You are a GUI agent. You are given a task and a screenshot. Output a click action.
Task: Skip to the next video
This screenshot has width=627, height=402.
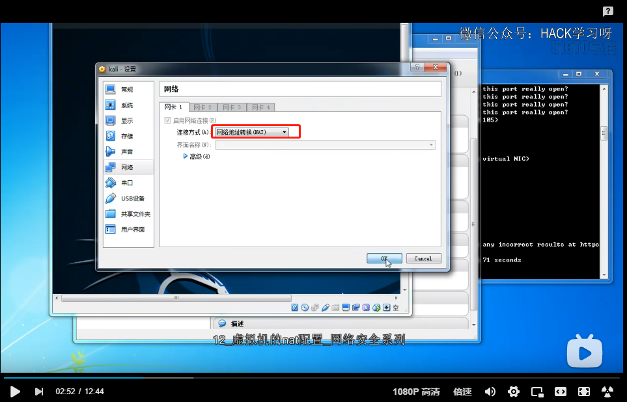(x=39, y=392)
